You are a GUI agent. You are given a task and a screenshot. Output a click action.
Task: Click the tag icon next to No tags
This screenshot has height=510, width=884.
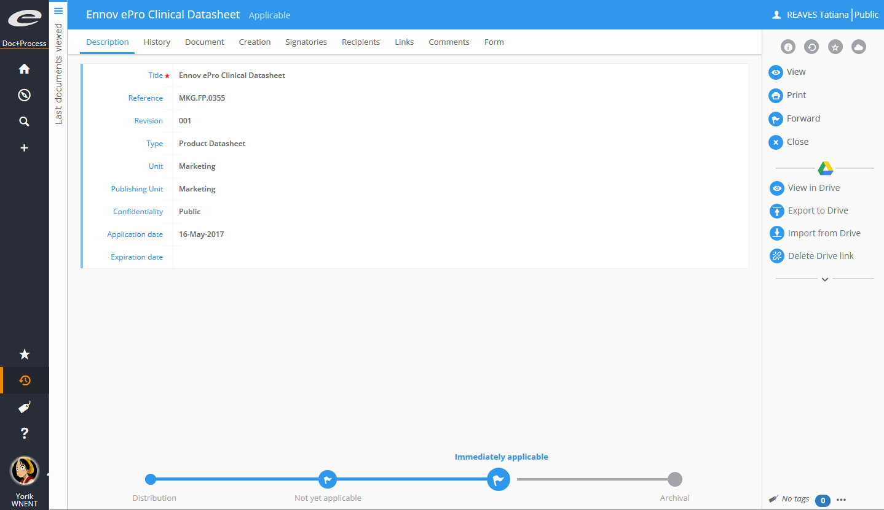pyautogui.click(x=773, y=499)
